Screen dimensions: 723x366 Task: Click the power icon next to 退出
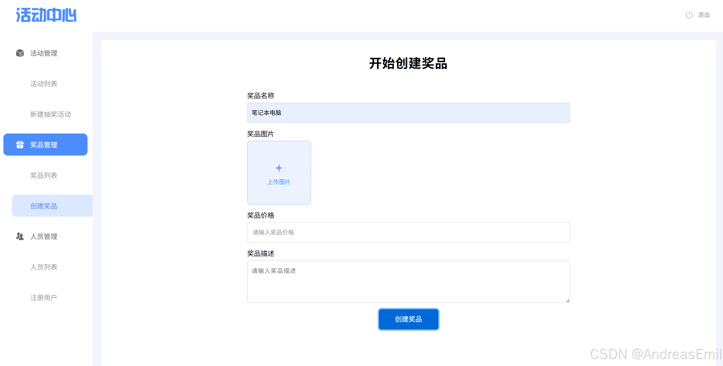(689, 15)
